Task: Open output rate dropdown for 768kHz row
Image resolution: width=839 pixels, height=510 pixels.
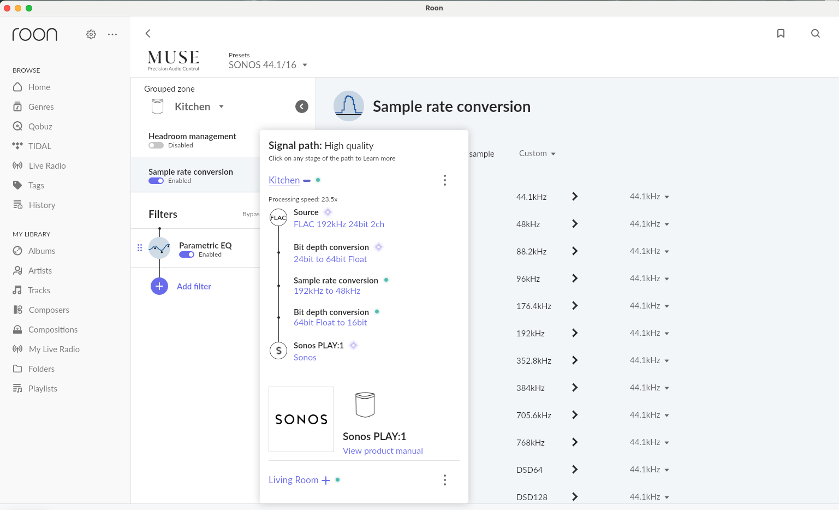Action: point(650,442)
